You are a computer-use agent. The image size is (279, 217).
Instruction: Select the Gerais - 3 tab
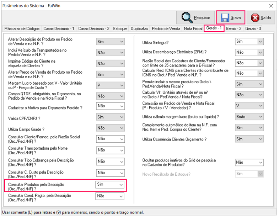pos(253,28)
